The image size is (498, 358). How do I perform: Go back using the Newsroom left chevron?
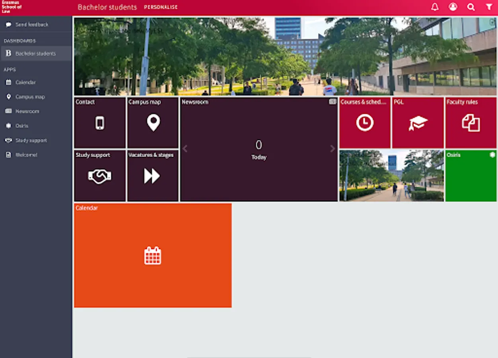click(x=185, y=149)
